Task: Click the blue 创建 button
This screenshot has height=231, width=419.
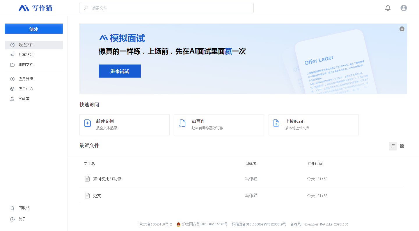Action: click(34, 29)
